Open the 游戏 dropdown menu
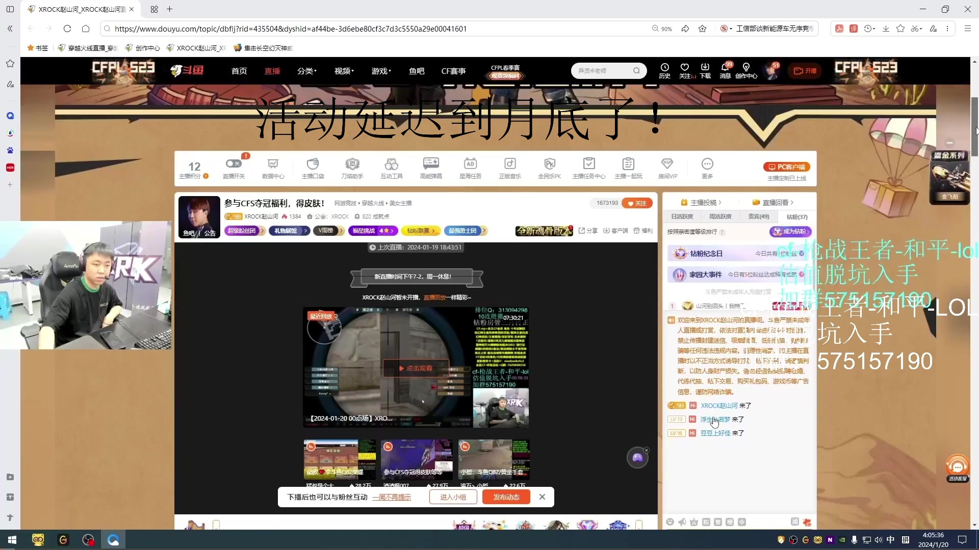The width and height of the screenshot is (979, 550). tap(381, 71)
